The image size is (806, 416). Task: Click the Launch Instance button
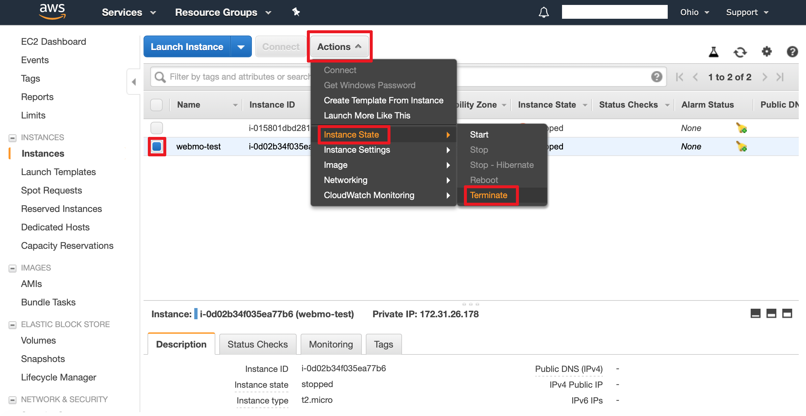point(187,47)
